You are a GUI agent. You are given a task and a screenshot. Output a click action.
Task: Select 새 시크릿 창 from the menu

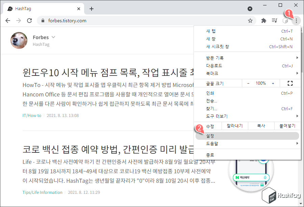(216, 47)
